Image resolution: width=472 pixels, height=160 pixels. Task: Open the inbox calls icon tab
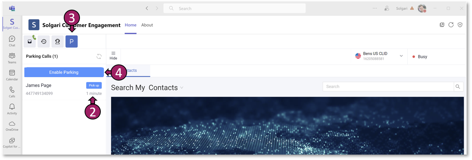(30, 41)
